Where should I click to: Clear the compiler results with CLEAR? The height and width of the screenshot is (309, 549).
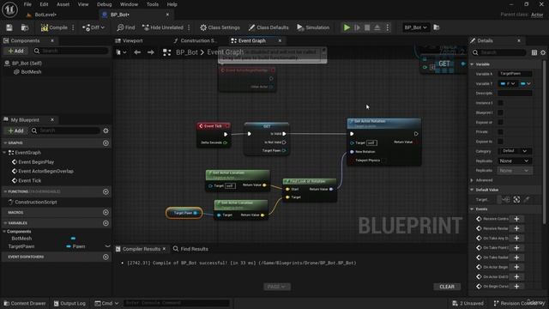[447, 287]
